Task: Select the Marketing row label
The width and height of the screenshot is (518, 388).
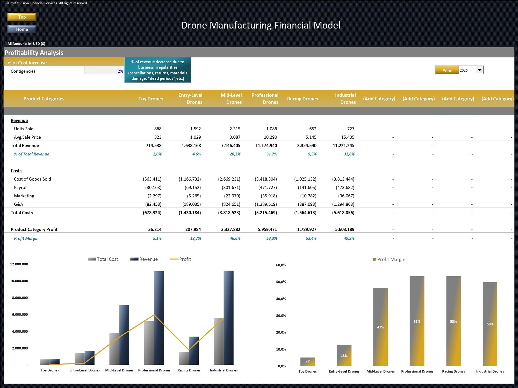Action: click(x=24, y=196)
